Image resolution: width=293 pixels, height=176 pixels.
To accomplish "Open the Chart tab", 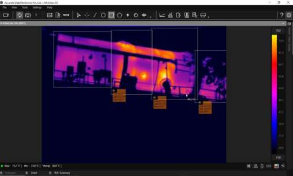I will 34,173.
